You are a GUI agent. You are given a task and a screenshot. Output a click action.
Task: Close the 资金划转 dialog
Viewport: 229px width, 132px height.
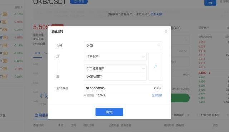click(x=166, y=31)
